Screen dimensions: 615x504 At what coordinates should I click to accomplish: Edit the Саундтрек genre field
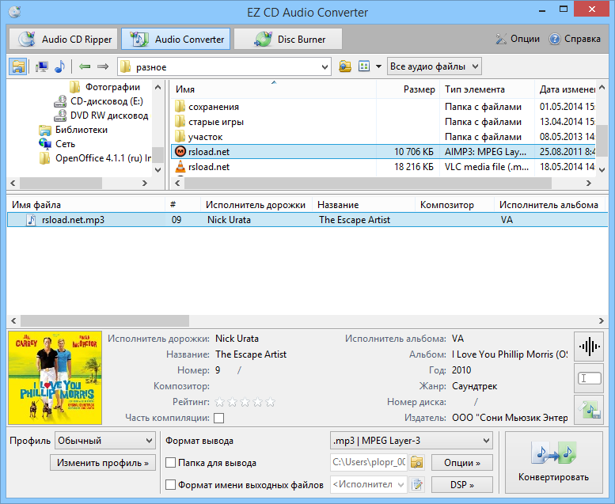[475, 386]
